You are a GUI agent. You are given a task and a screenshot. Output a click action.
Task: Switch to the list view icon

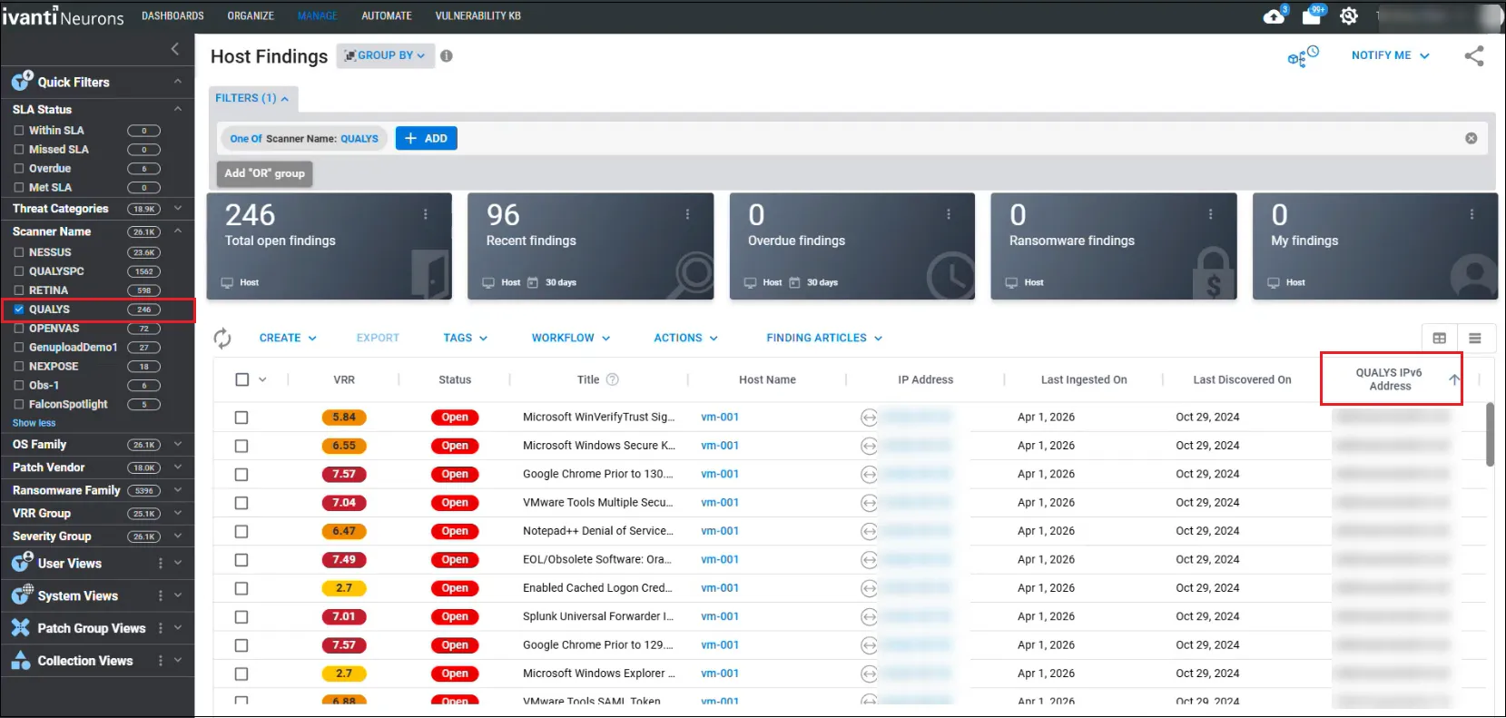click(x=1475, y=339)
